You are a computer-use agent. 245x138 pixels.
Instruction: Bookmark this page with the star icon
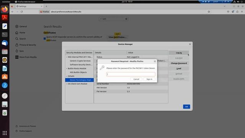coord(209,12)
